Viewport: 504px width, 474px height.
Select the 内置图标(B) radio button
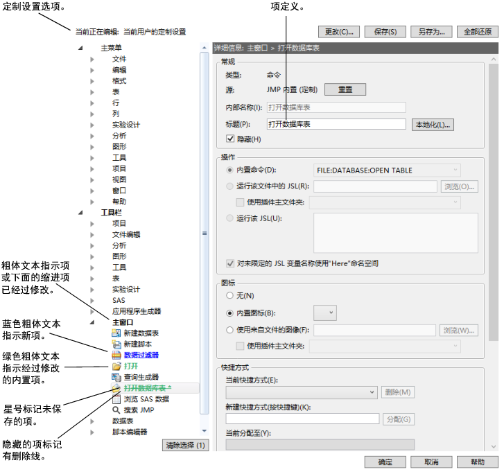pyautogui.click(x=229, y=313)
